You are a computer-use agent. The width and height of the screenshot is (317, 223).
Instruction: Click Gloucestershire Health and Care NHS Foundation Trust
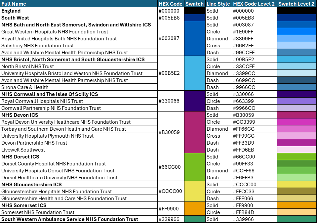pyautogui.click(x=79, y=198)
